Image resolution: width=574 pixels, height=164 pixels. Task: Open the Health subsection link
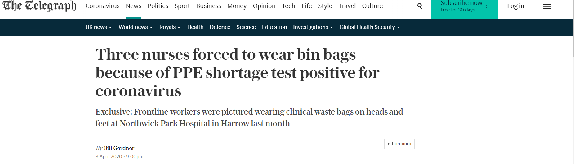pos(195,27)
